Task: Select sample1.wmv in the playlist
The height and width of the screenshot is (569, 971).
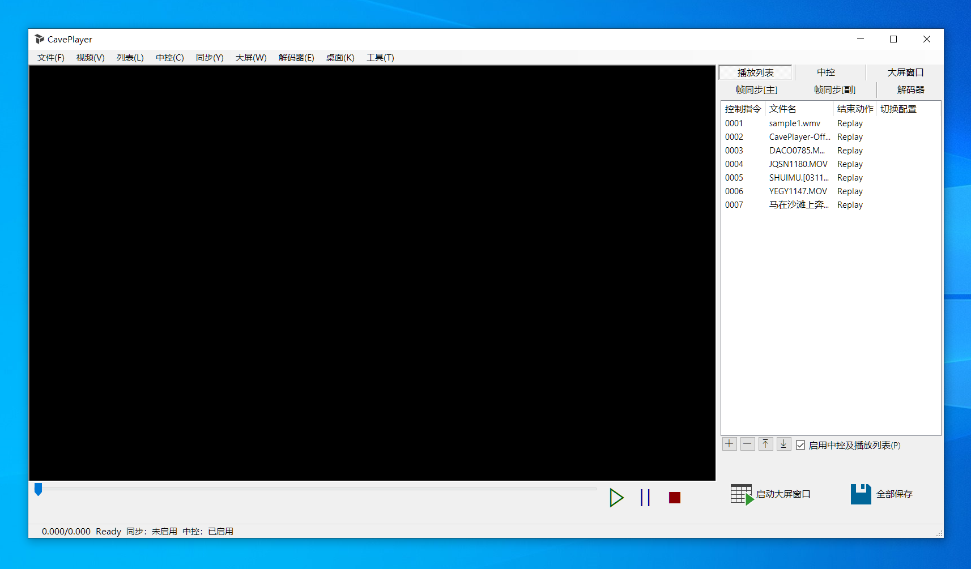Action: click(794, 123)
